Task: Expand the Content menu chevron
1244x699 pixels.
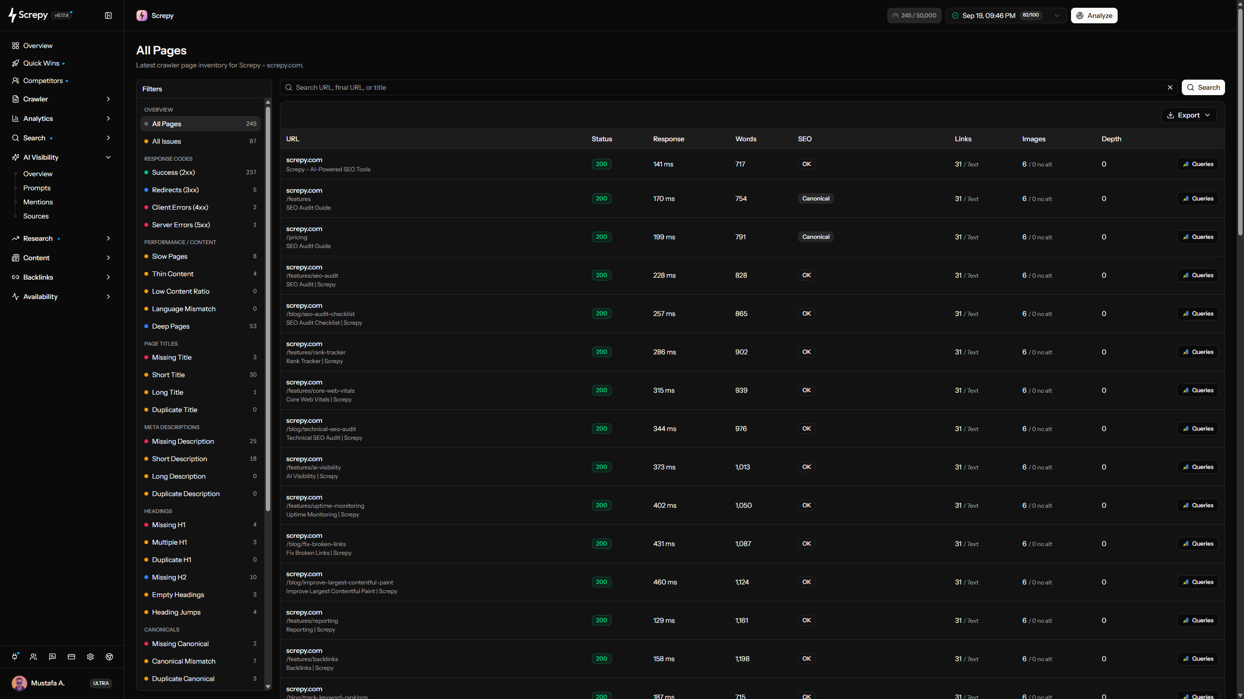Action: click(108, 258)
